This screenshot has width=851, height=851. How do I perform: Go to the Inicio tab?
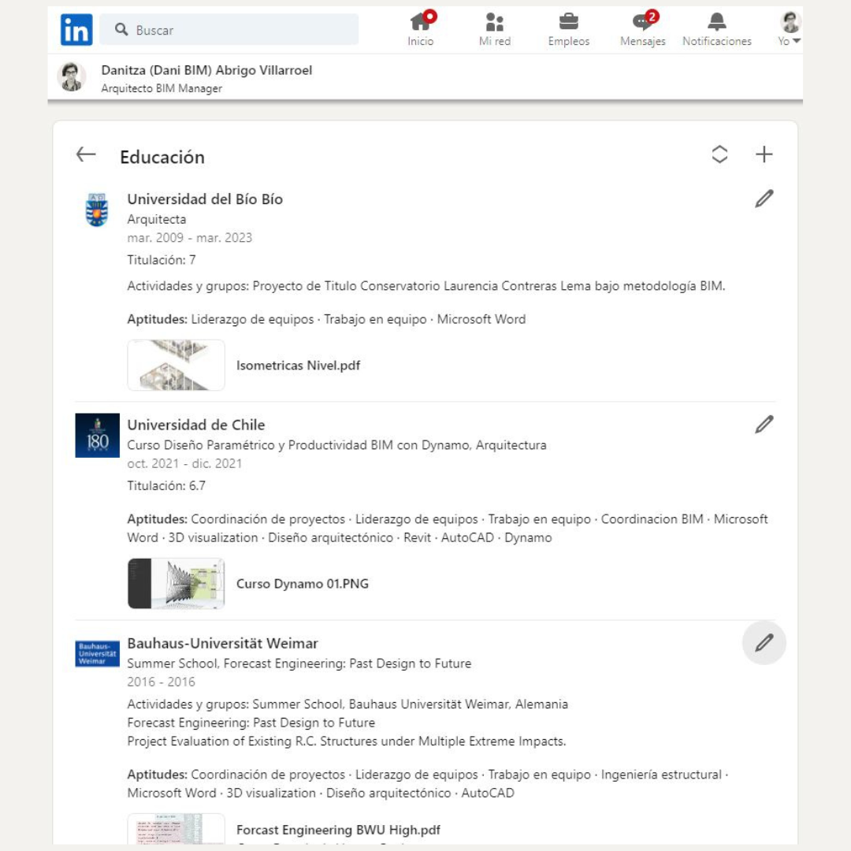421,29
